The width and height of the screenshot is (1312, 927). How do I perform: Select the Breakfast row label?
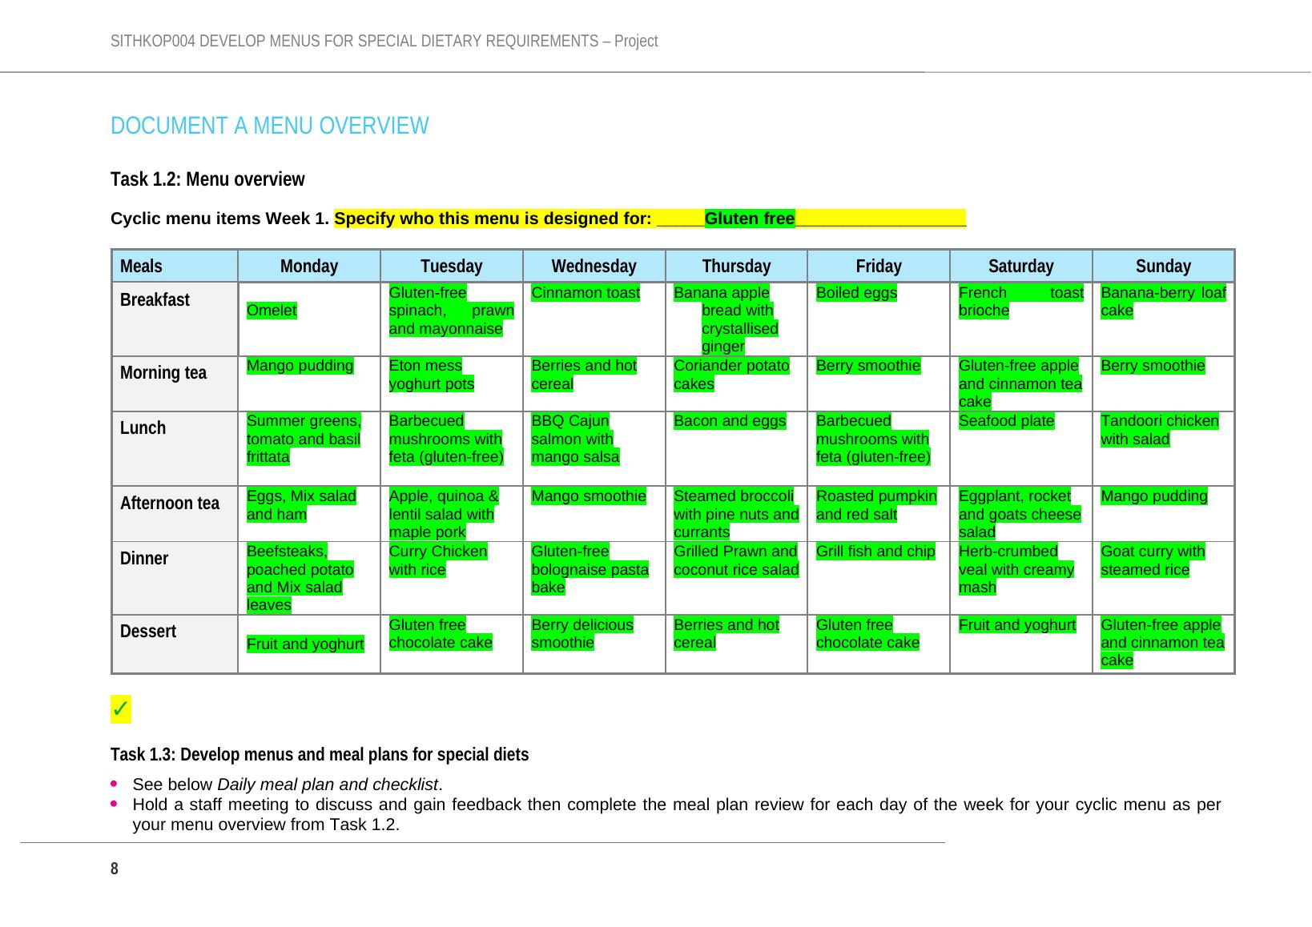[155, 300]
